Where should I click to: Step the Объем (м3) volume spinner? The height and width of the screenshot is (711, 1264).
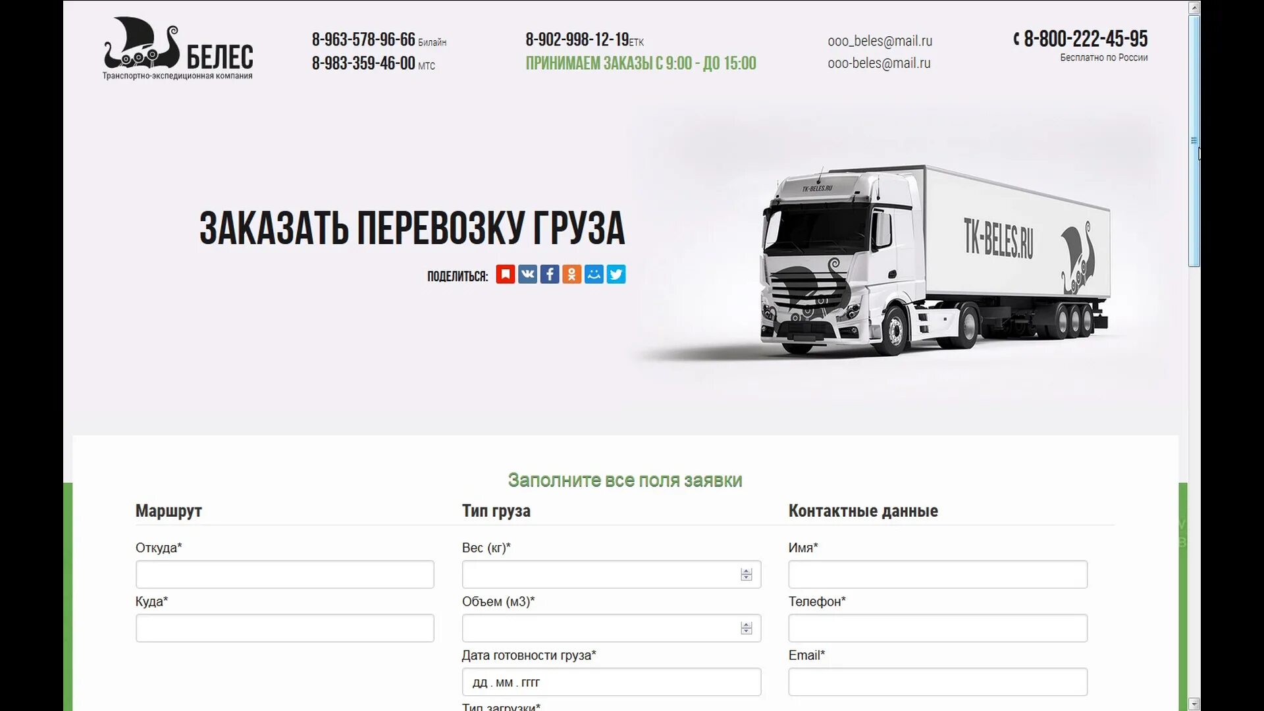[746, 629]
